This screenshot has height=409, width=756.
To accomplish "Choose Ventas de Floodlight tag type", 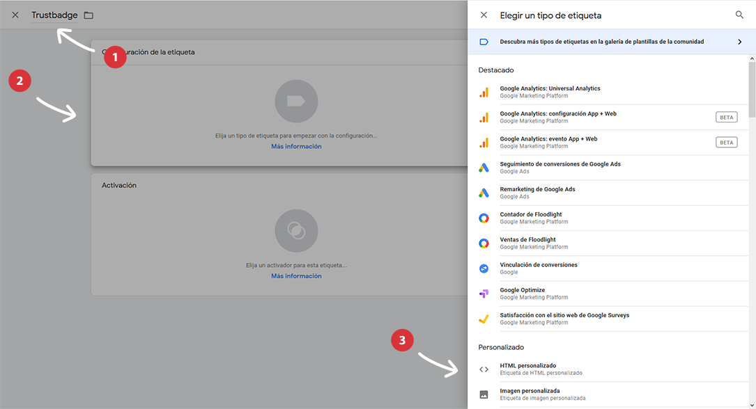I will [612, 243].
